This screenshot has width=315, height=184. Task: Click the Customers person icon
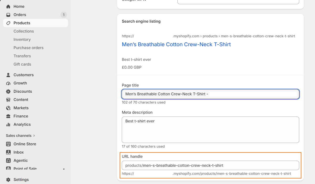8,75
